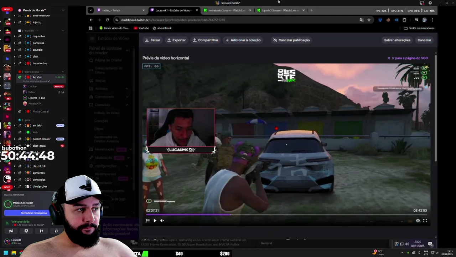This screenshot has width=456, height=257.
Task: Click Cancelar publicação button
Action: tap(291, 40)
